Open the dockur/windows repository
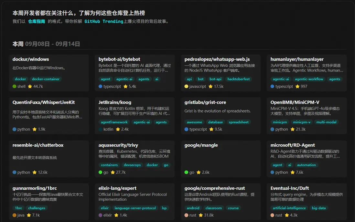Image resolution: width=355 pixels, height=222 pixels. point(31,59)
